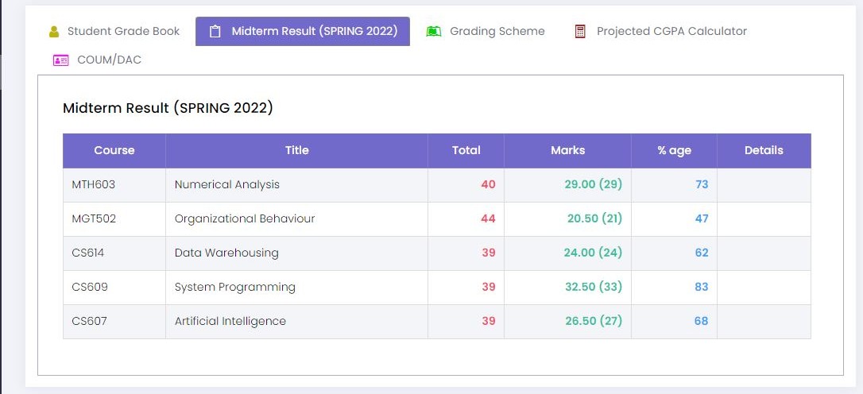The height and width of the screenshot is (394, 863).
Task: Click percentage 83 for CS609
Action: tap(702, 288)
